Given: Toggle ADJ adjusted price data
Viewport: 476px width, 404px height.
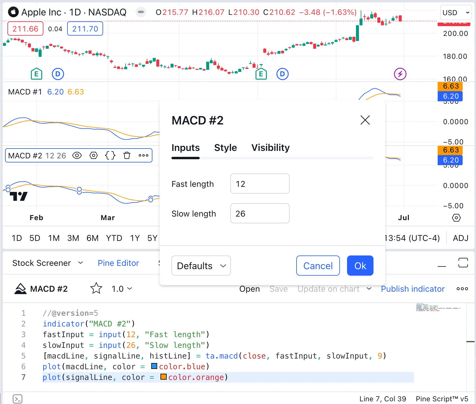Looking at the screenshot, I should pos(460,238).
